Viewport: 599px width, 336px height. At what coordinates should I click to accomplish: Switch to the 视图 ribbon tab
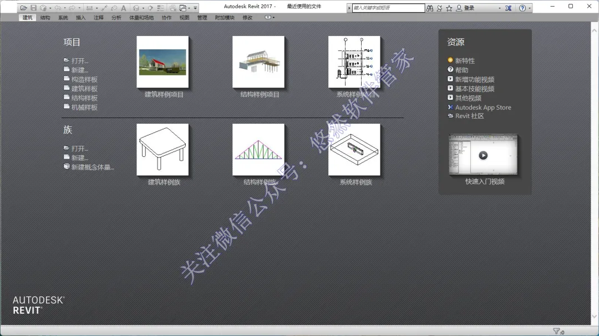pyautogui.click(x=185, y=18)
